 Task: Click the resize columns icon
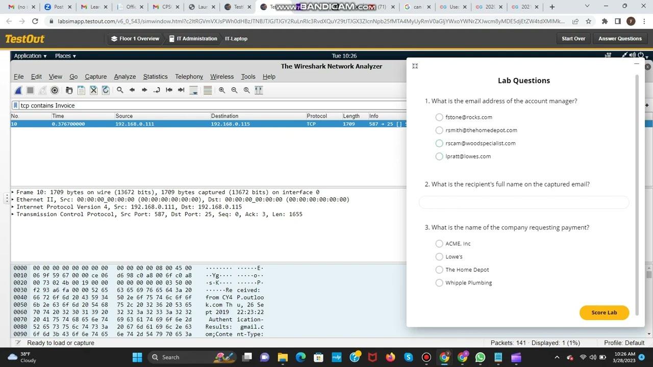(259, 90)
